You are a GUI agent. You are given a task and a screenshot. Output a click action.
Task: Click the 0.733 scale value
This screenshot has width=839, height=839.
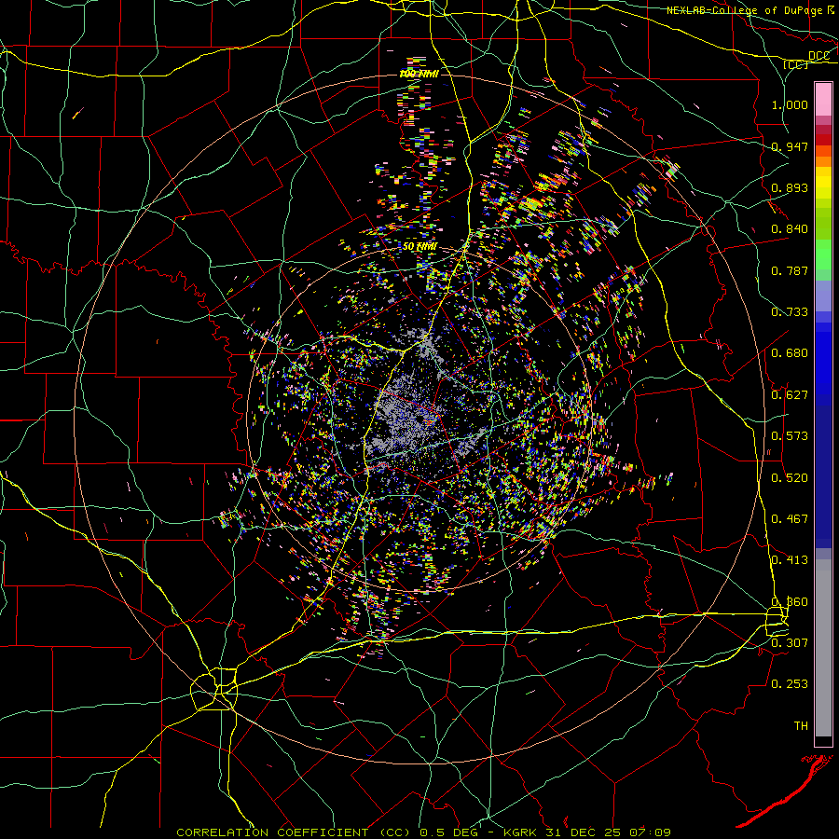click(x=790, y=312)
